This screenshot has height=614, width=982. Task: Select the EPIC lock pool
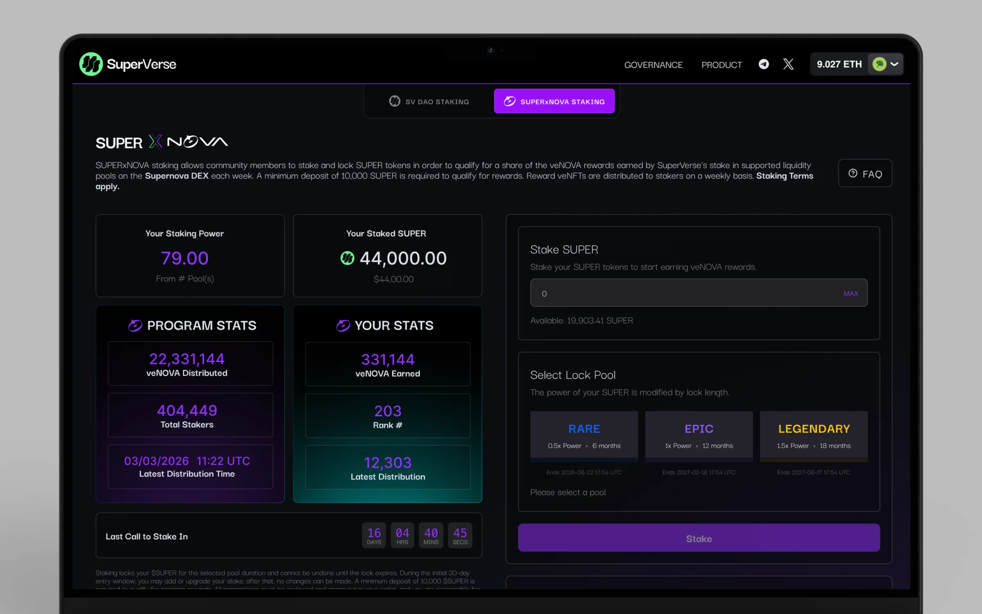pyautogui.click(x=698, y=436)
